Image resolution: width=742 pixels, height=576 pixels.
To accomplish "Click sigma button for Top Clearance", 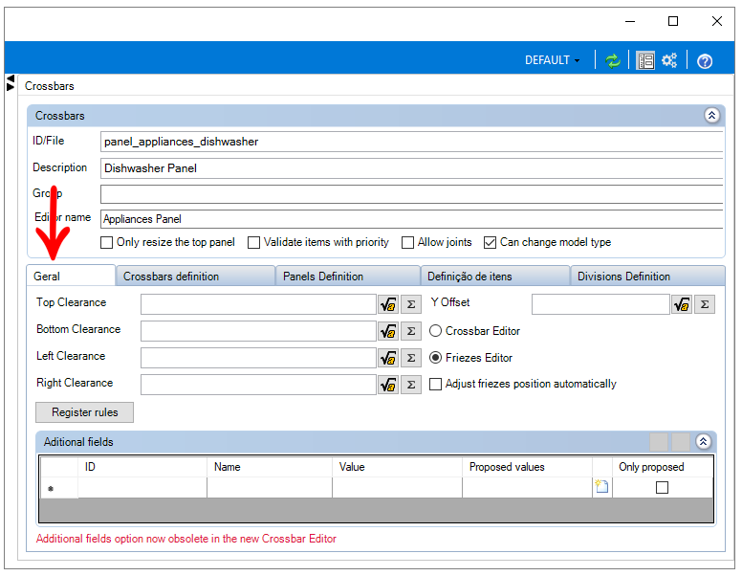I will (411, 304).
